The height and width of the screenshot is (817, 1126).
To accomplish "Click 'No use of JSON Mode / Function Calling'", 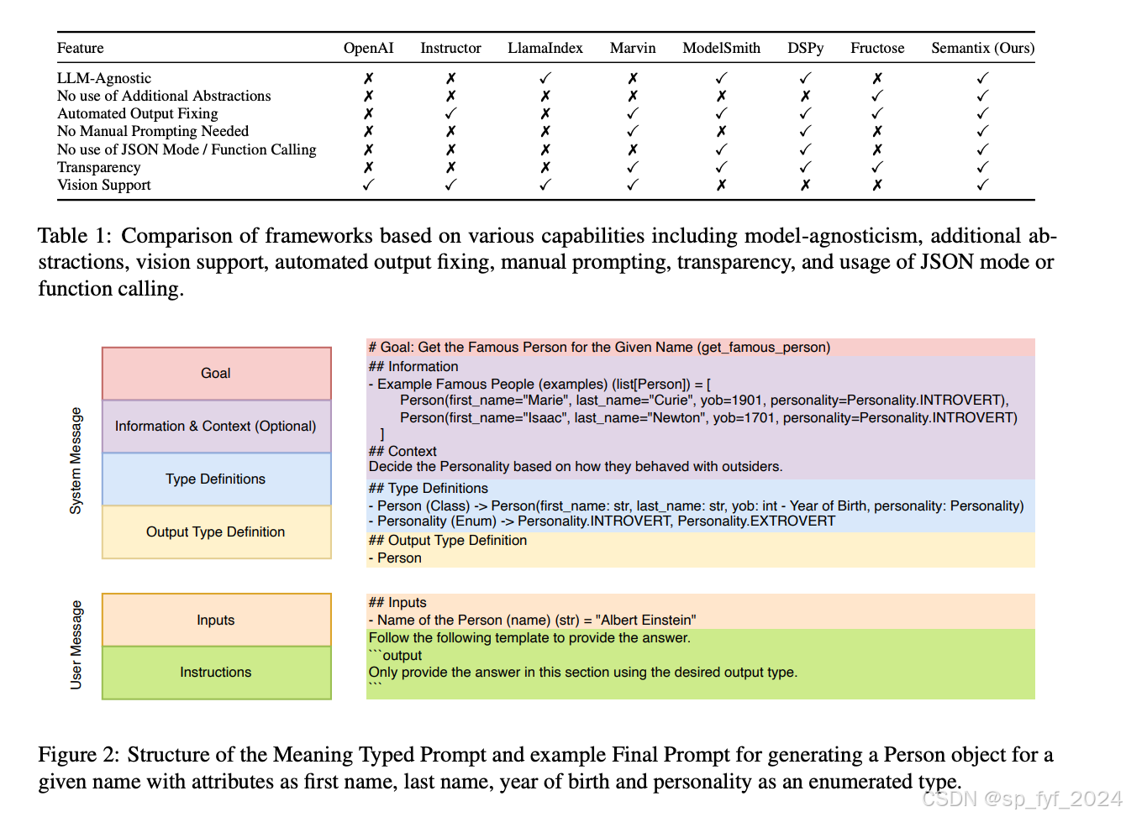I will (x=187, y=149).
